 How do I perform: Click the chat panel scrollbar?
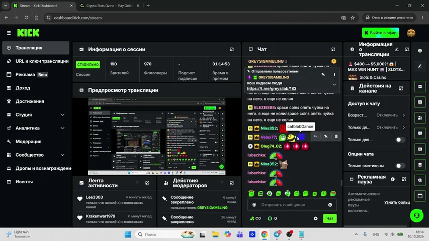(341, 183)
